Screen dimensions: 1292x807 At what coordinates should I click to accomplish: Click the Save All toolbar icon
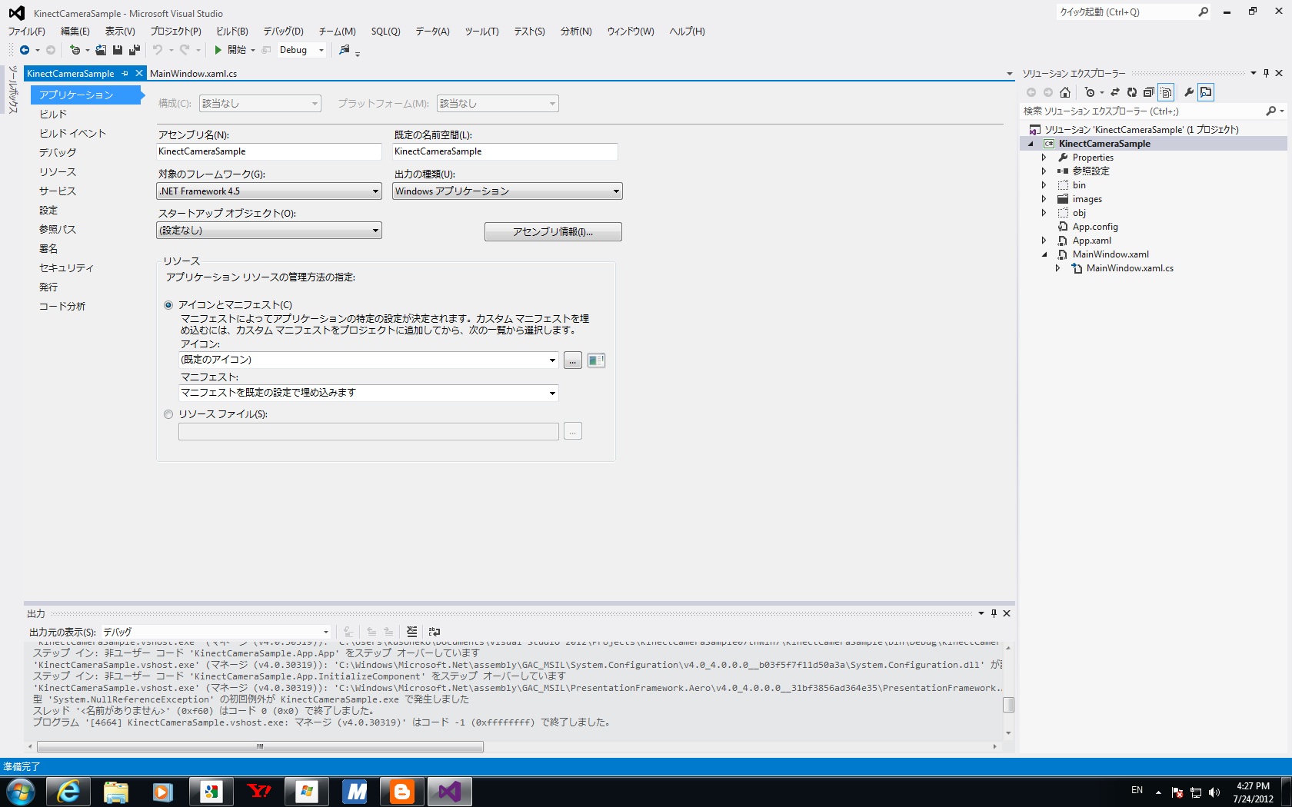pyautogui.click(x=135, y=50)
